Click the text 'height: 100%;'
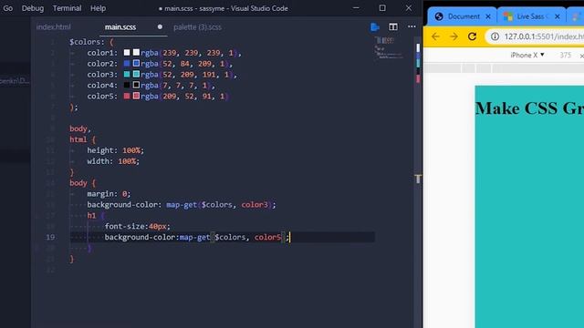The height and width of the screenshot is (328, 584). [116, 150]
